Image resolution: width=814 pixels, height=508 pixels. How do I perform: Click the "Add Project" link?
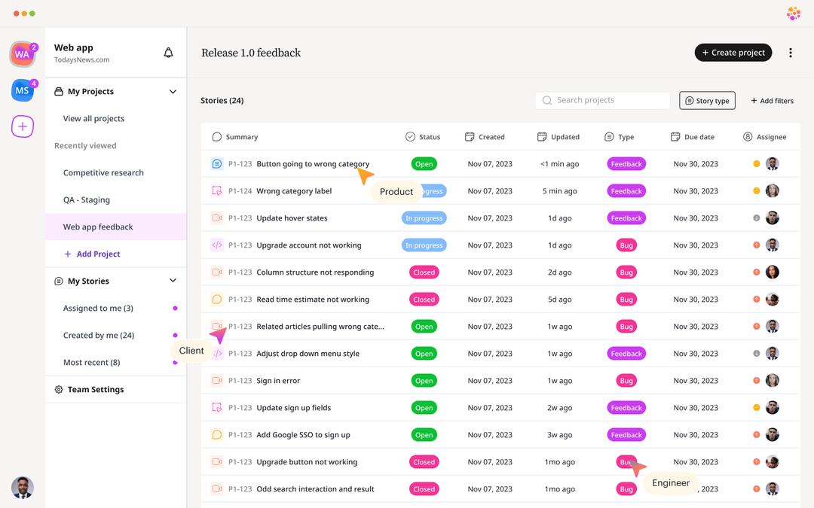[x=90, y=254]
